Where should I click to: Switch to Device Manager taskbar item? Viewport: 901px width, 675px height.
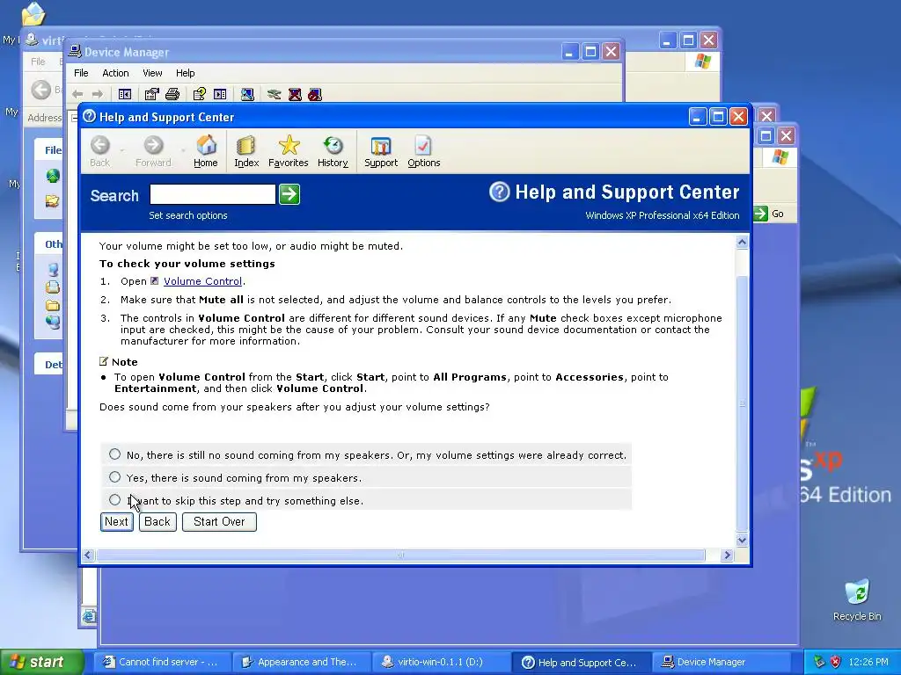click(721, 662)
